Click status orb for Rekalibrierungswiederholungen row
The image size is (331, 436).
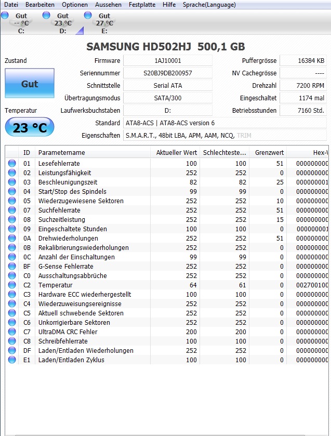tap(12, 247)
